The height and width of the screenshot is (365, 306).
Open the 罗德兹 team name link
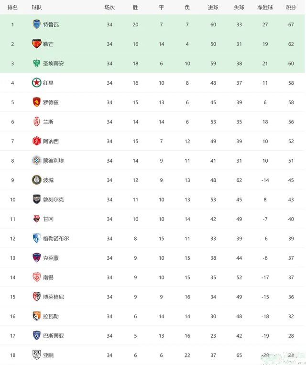coord(51,102)
